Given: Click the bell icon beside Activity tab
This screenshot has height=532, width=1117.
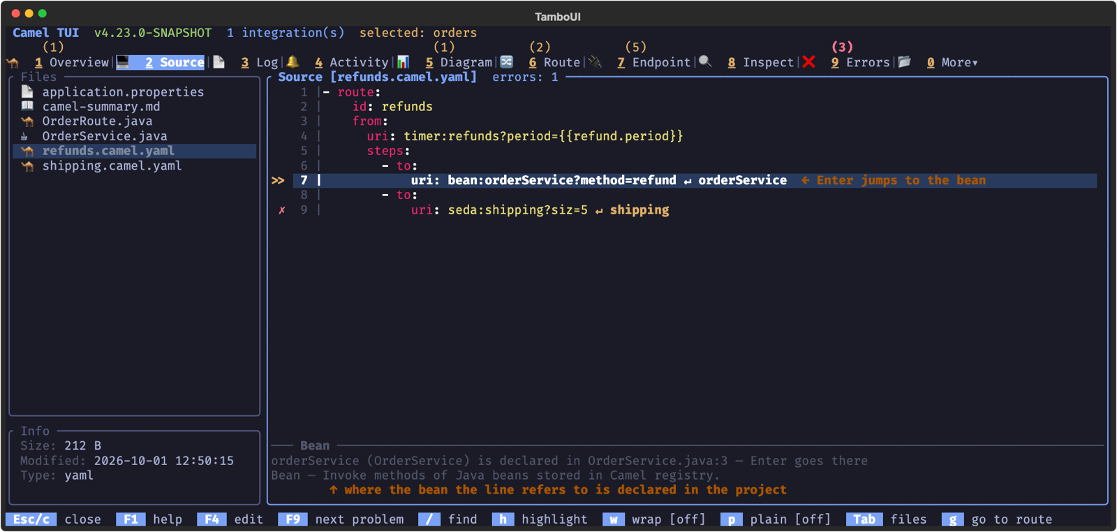Looking at the screenshot, I should click(293, 62).
